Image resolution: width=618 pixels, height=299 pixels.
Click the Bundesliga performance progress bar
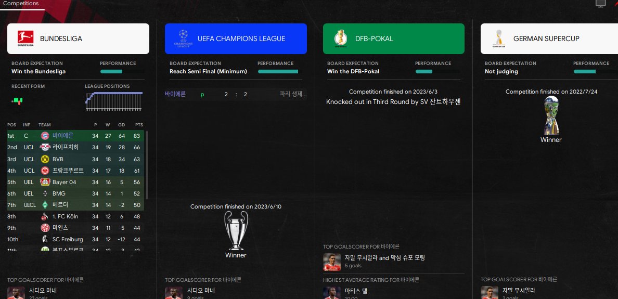click(x=122, y=72)
